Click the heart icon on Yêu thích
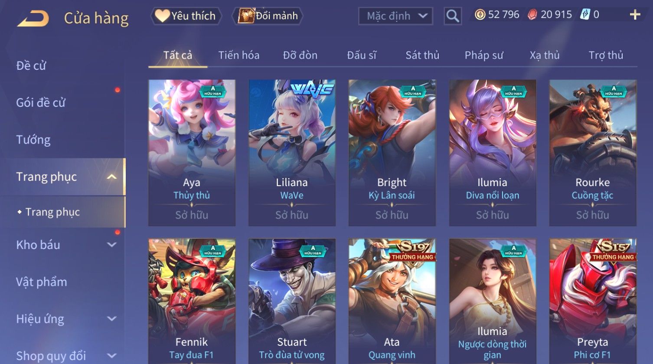 tap(162, 16)
